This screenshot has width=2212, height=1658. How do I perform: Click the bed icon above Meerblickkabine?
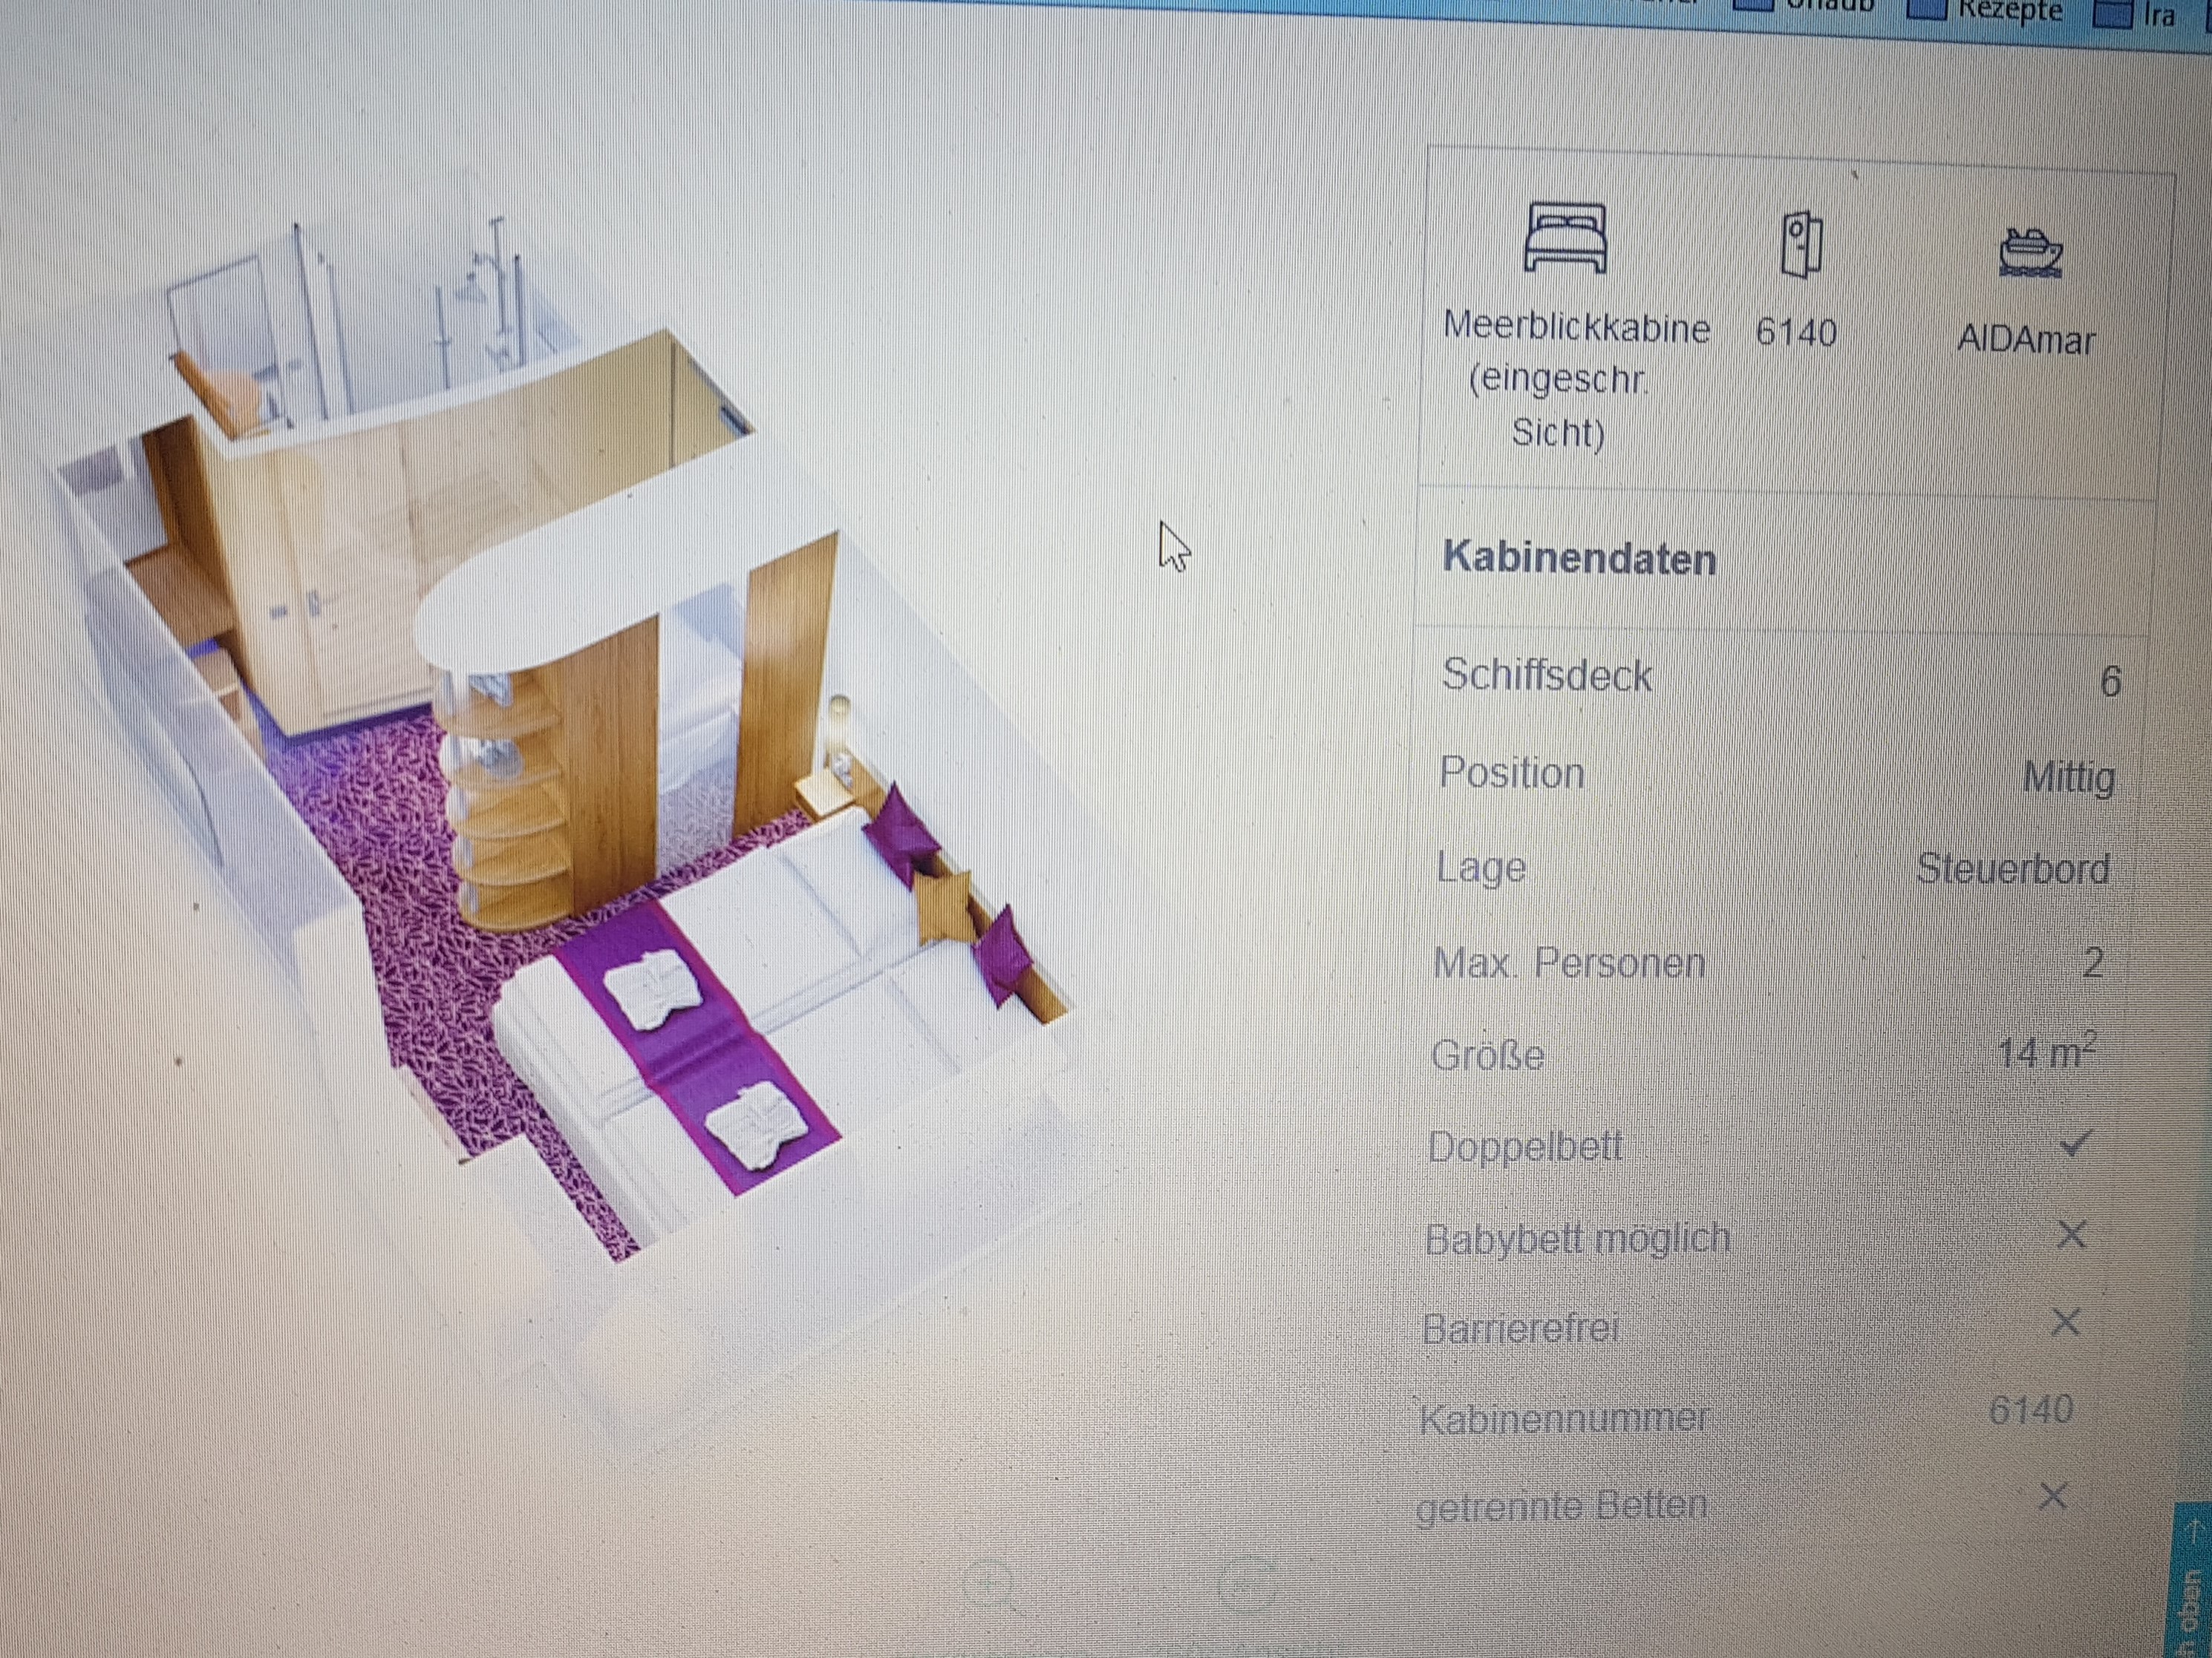pyautogui.click(x=1565, y=237)
